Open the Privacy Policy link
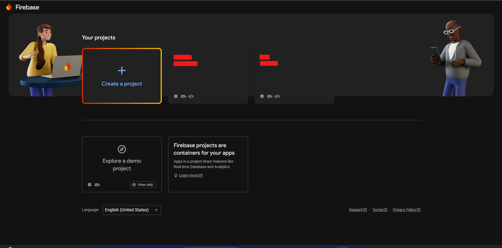The height and width of the screenshot is (248, 502). coord(404,210)
